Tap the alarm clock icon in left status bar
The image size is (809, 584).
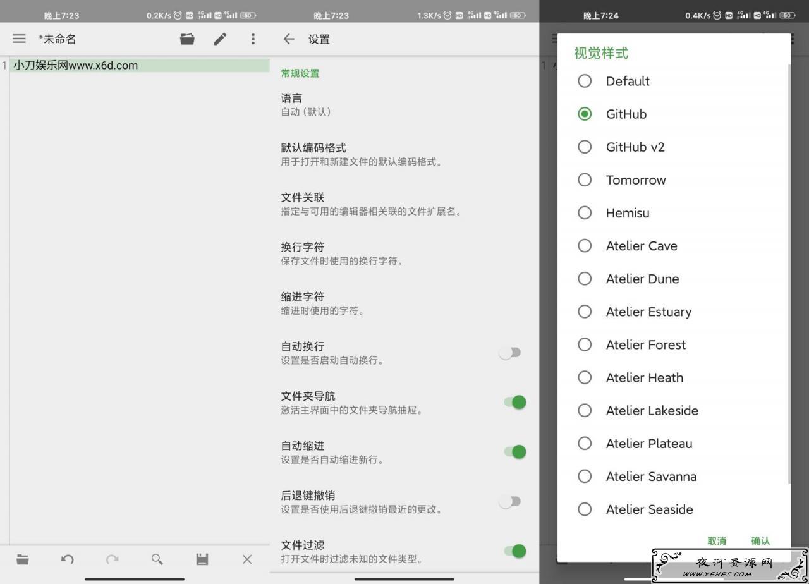click(178, 15)
